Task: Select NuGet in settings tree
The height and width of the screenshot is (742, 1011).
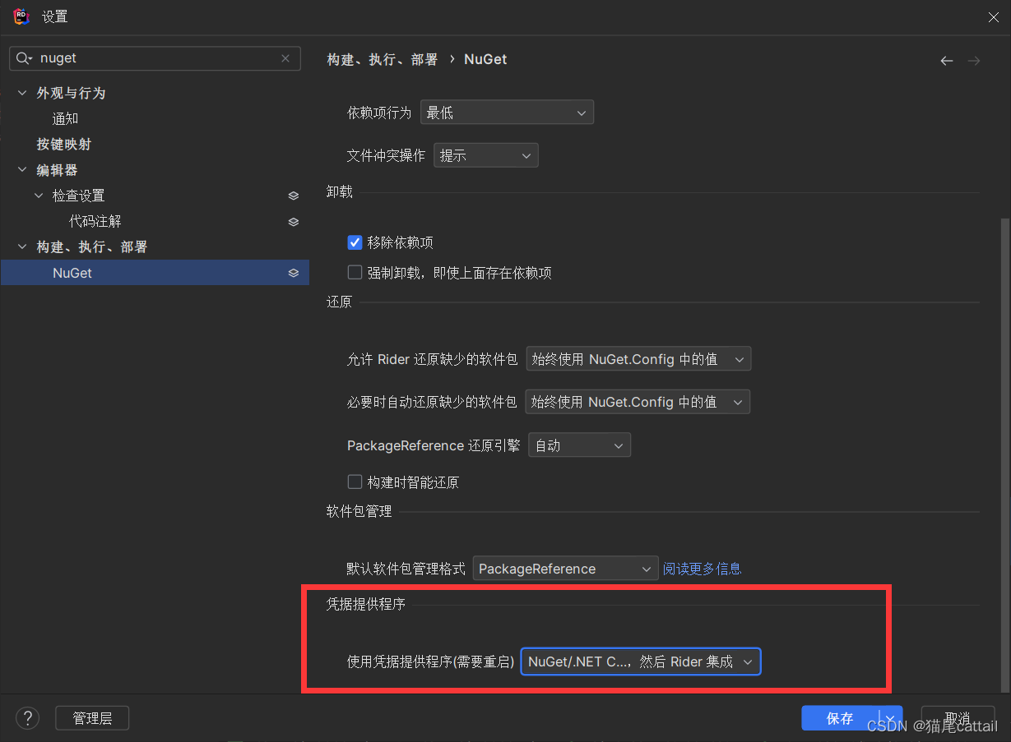Action: [x=155, y=273]
